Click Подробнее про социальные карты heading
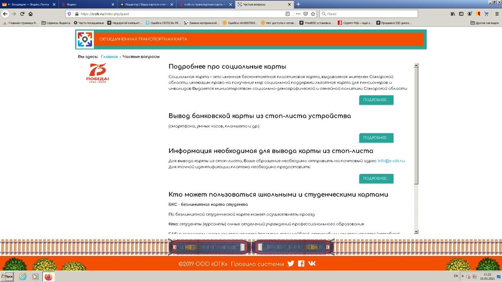 point(227,67)
